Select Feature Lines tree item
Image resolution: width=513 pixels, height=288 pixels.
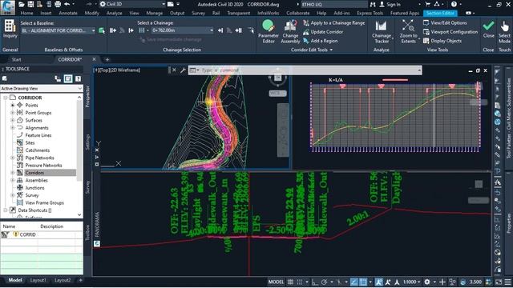(38, 135)
